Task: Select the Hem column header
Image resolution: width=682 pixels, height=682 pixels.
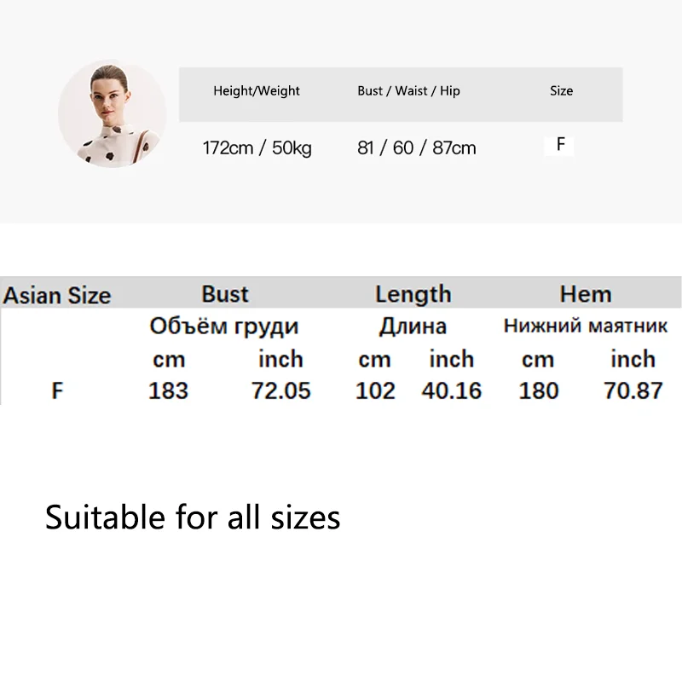Action: tap(586, 294)
